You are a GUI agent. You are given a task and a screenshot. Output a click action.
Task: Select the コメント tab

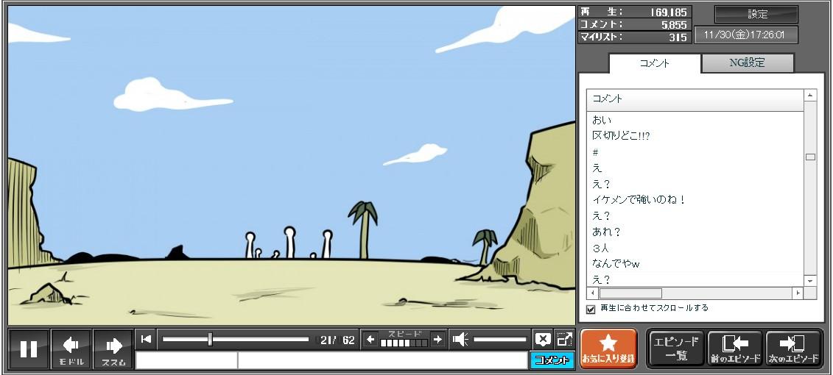click(654, 63)
